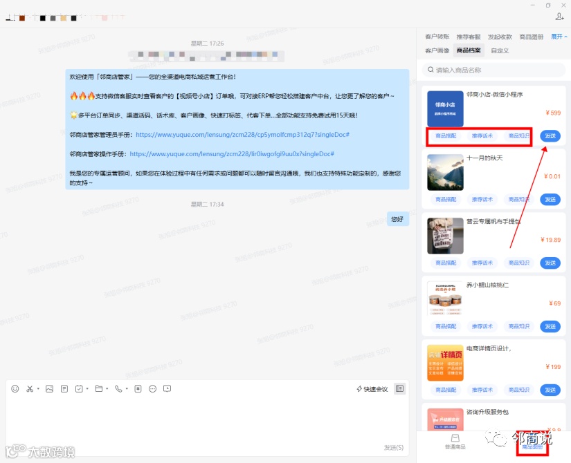Send the 邻商小店-微信小程序 product
Image resolution: width=571 pixels, height=463 pixels.
point(550,136)
